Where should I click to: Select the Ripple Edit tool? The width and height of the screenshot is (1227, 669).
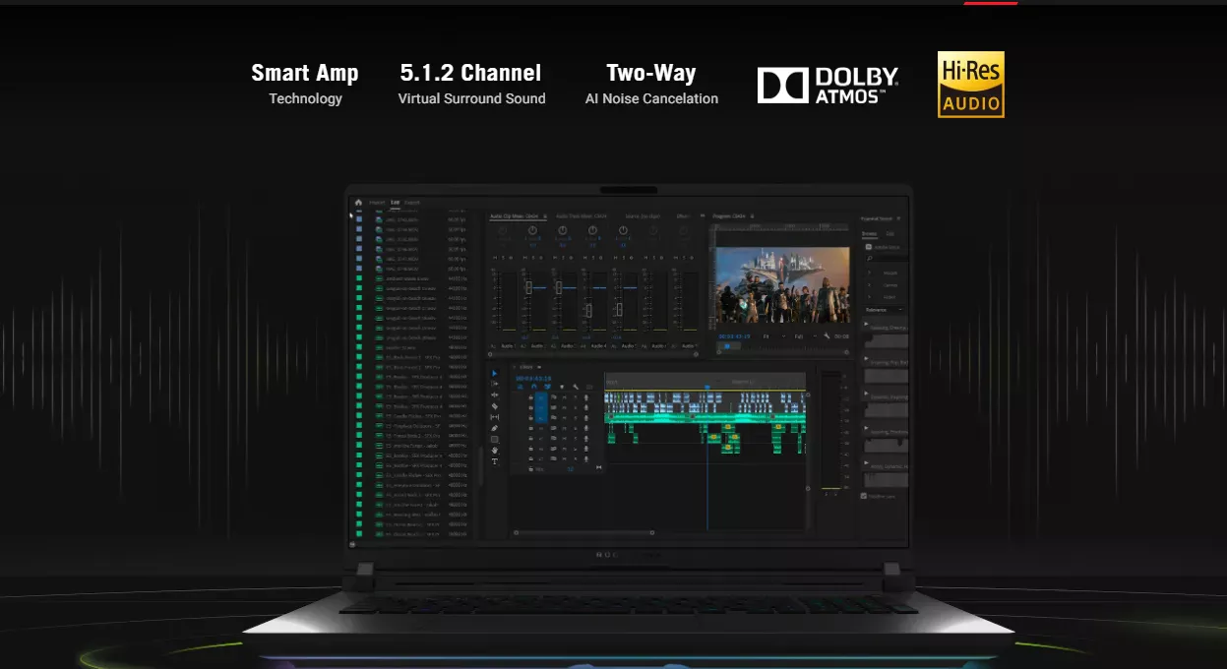495,395
